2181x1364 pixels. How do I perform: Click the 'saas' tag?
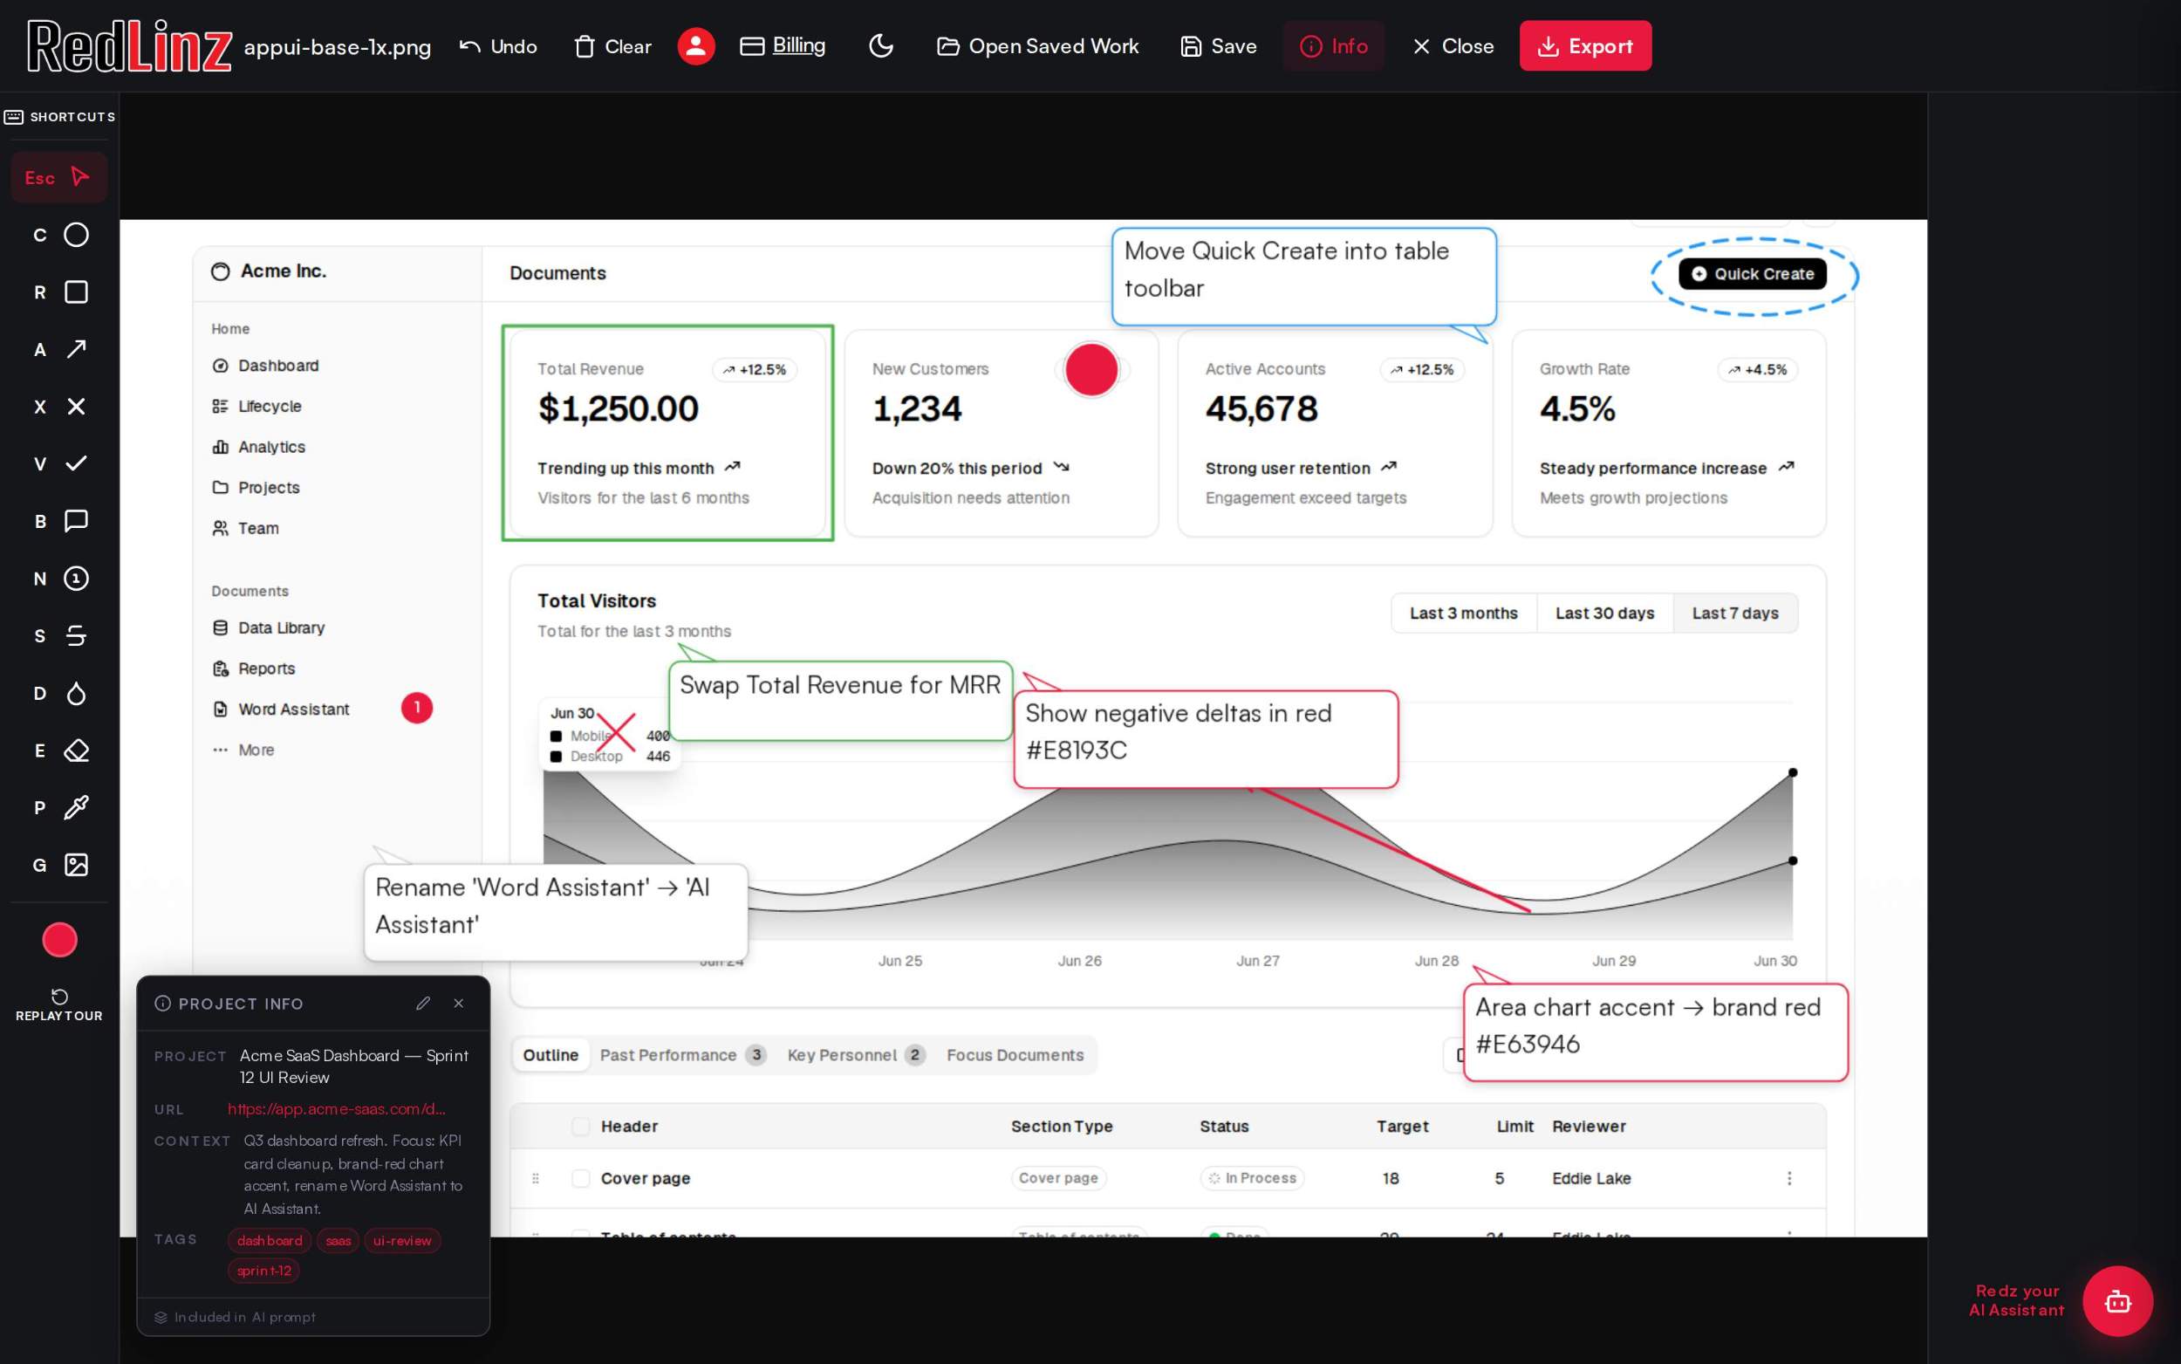coord(338,1240)
